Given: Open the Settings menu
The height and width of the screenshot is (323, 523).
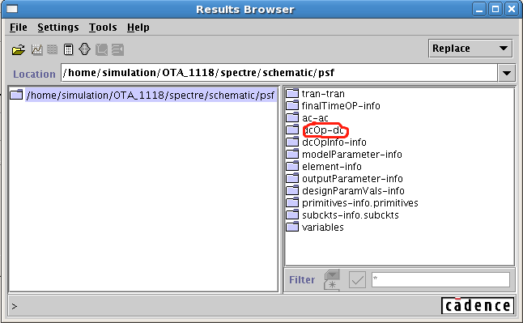Looking at the screenshot, I should pos(58,28).
